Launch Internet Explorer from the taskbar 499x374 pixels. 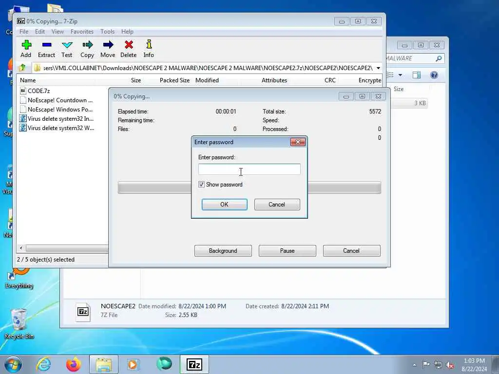43,364
